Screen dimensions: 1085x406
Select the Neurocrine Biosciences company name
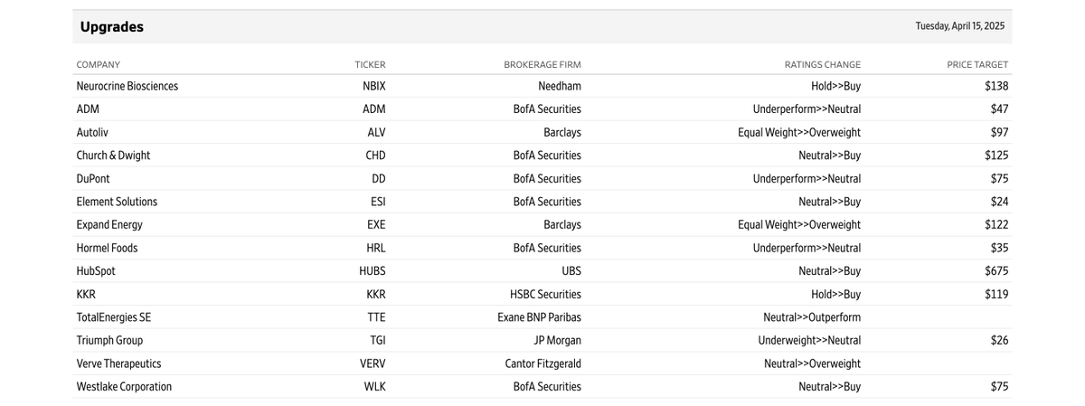coord(127,86)
